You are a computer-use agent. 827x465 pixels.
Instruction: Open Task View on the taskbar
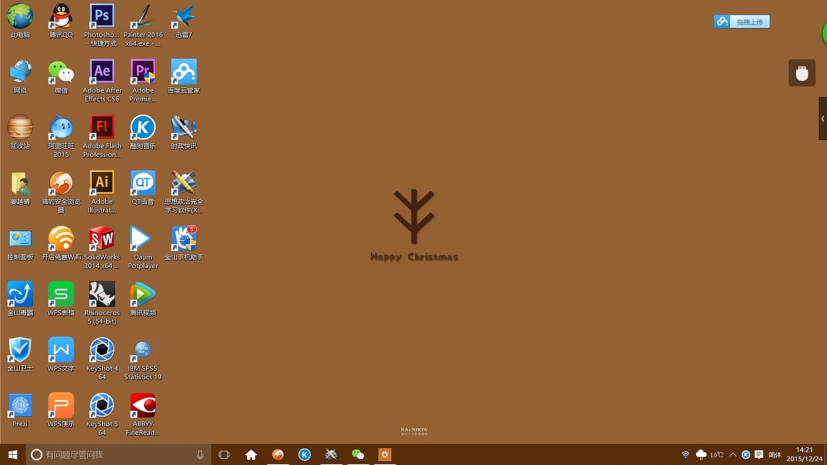tap(224, 455)
